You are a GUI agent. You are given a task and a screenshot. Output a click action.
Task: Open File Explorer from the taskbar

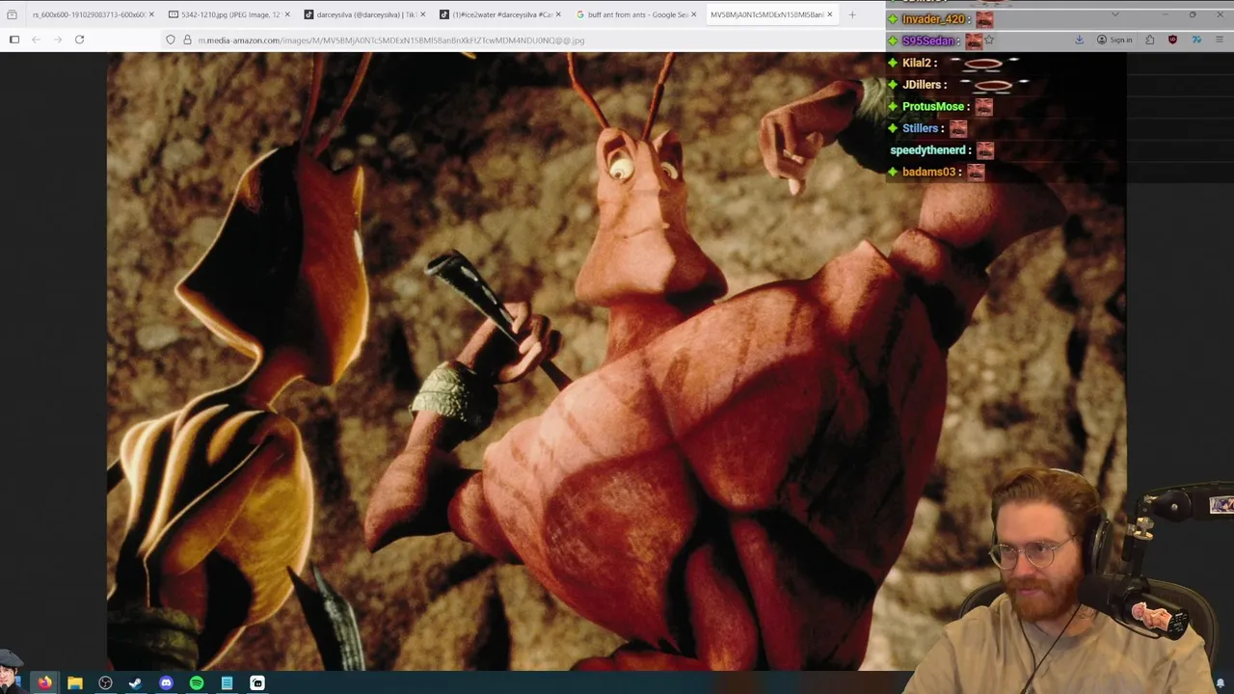point(74,682)
